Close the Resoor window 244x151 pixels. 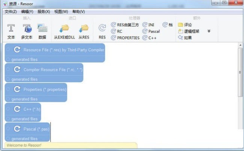pos(236,3)
